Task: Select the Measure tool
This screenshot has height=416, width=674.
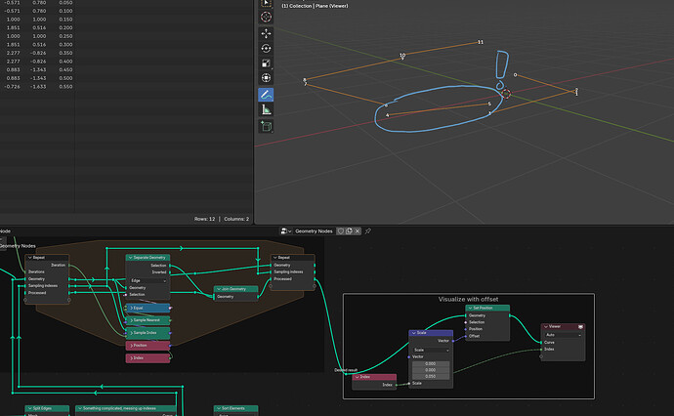Action: 266,110
